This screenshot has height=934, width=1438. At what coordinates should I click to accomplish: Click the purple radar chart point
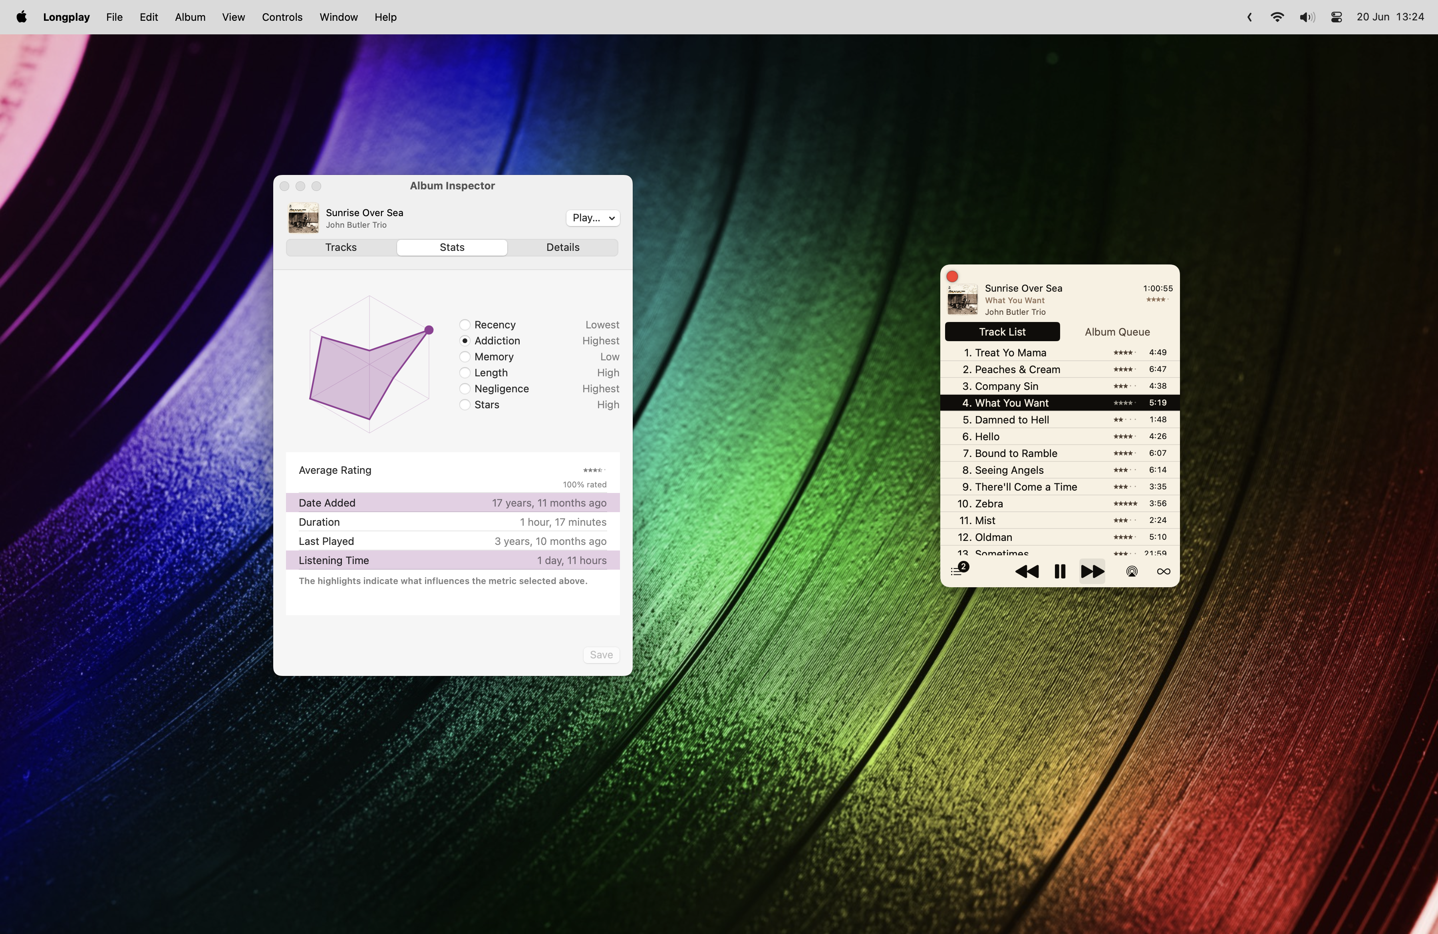429,330
